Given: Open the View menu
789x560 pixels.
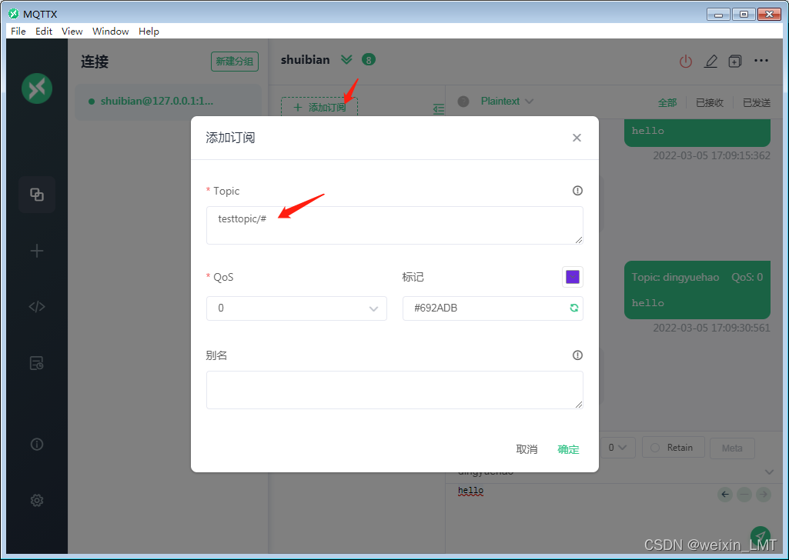Looking at the screenshot, I should pos(72,32).
